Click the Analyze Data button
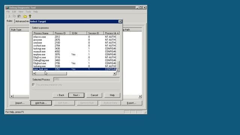The height and width of the screenshot is (135, 240). pos(110,103)
